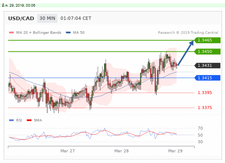Click the RSI legend label
Image resolution: width=225 pixels, height=163 pixels.
(19, 120)
